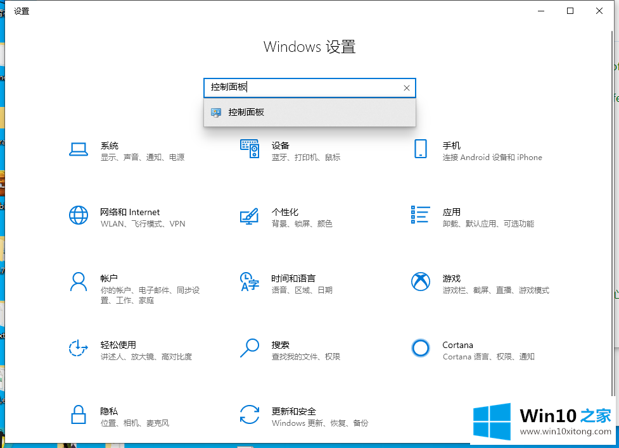This screenshot has width=619, height=448.
Task: Open the Cortana category title
Action: (x=457, y=345)
